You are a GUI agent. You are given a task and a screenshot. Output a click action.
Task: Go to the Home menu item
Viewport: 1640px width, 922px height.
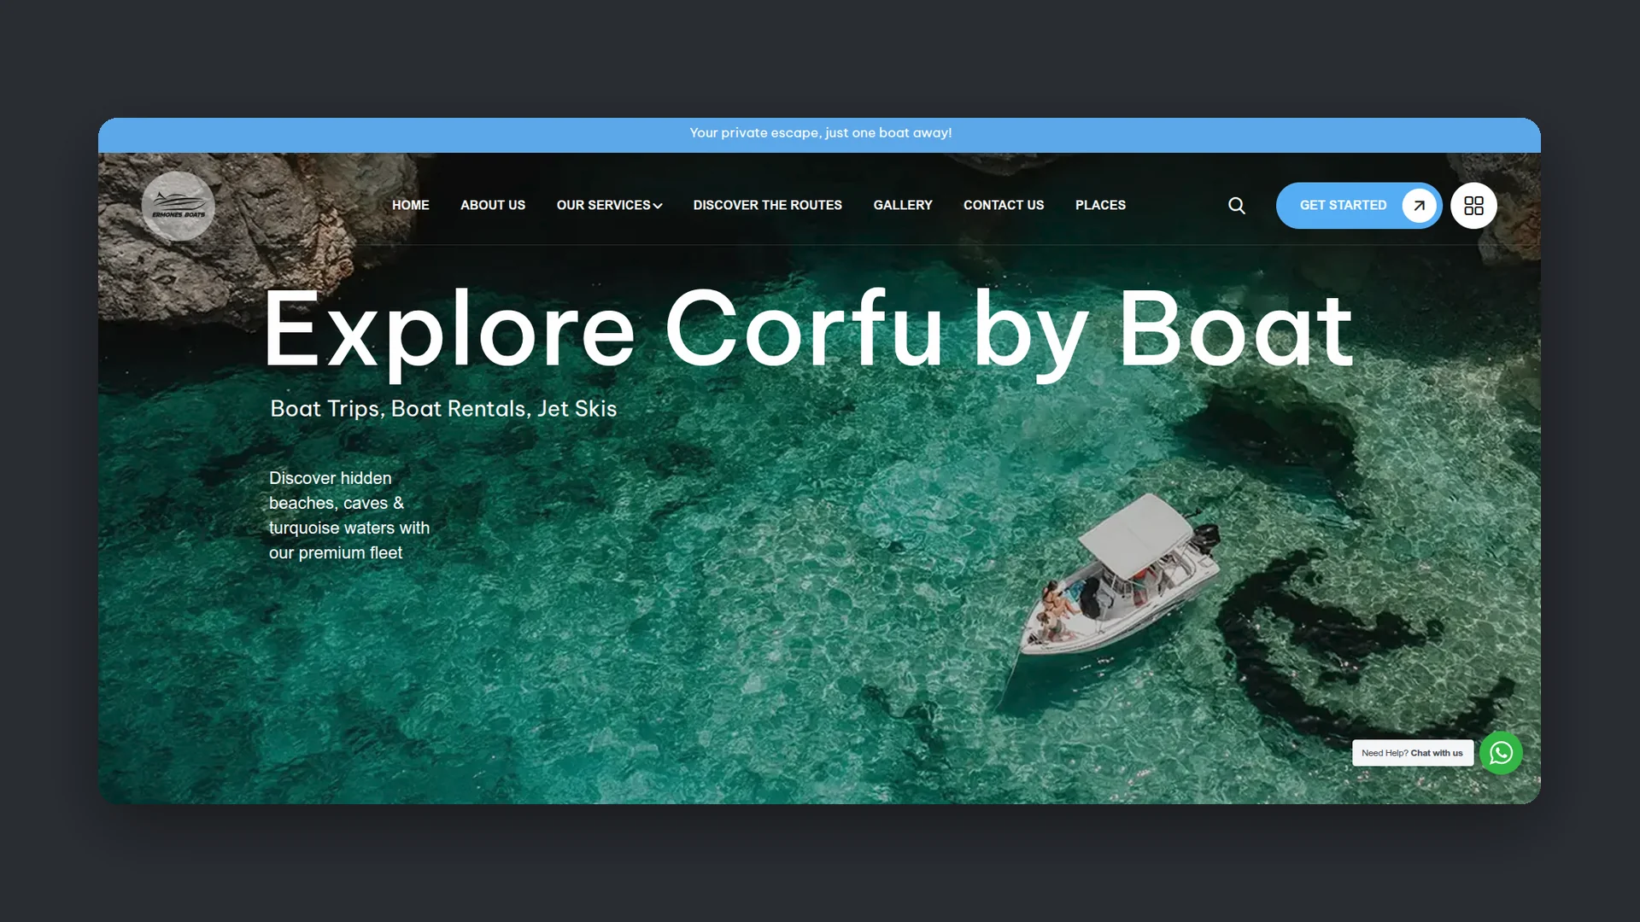click(411, 205)
